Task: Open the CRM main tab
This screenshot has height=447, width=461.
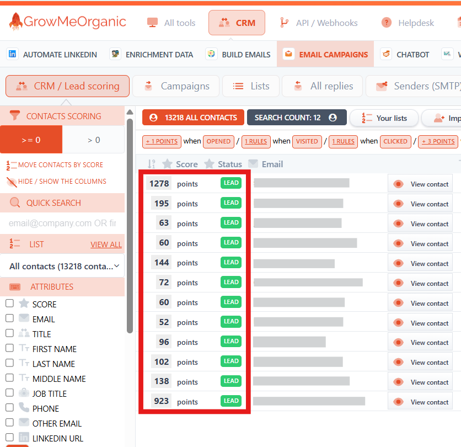Action: 237,23
